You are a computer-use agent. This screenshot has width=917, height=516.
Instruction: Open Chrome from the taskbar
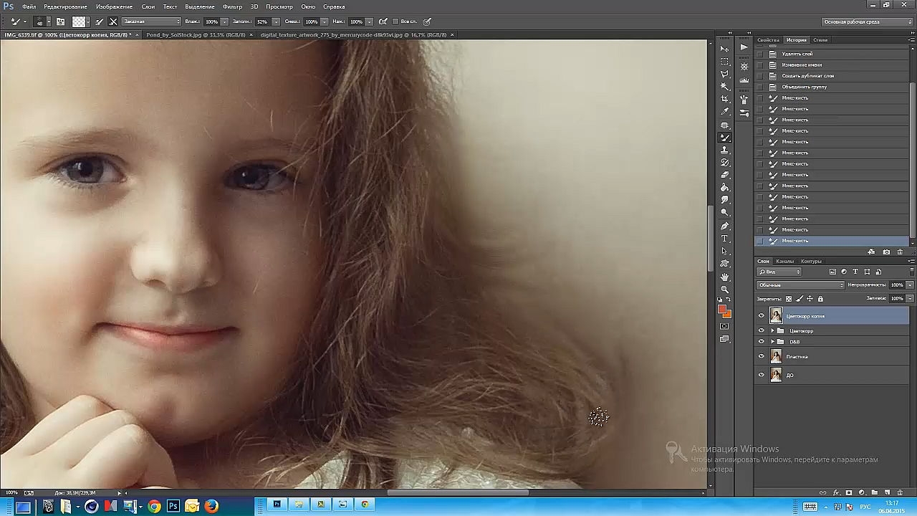154,507
